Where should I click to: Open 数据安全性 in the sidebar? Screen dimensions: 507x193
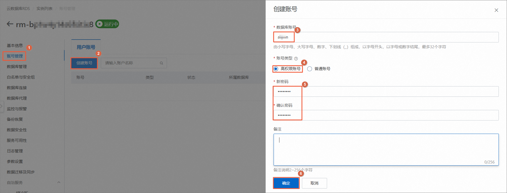pyautogui.click(x=17, y=130)
